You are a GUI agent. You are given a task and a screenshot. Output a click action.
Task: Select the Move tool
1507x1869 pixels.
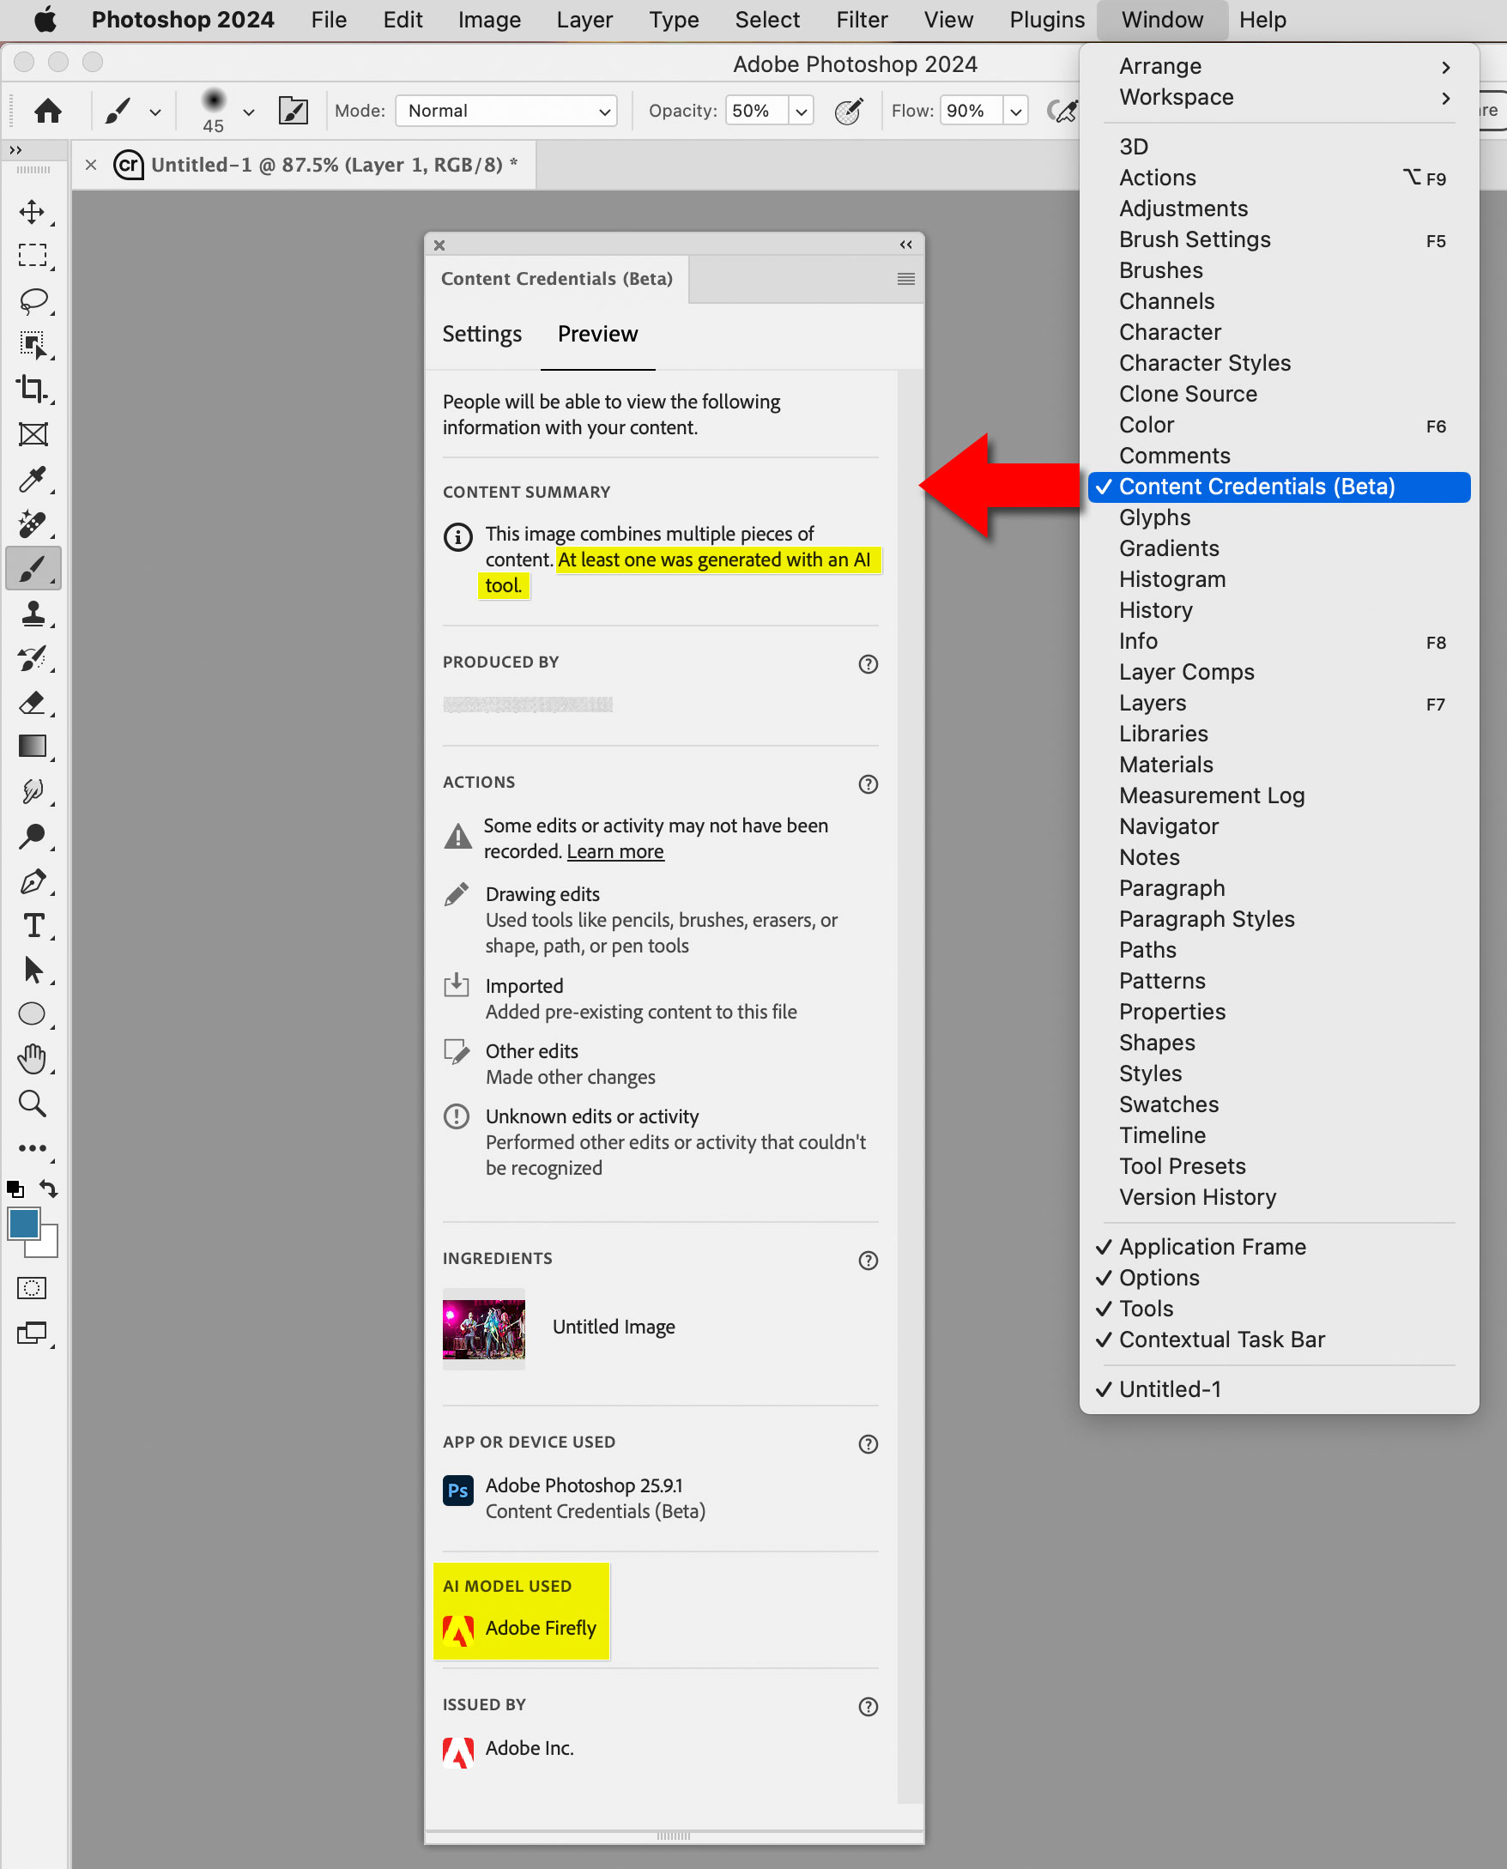[x=33, y=210]
